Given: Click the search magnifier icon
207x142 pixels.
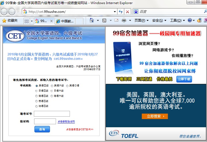Looking at the screenshot, I should [205, 11].
